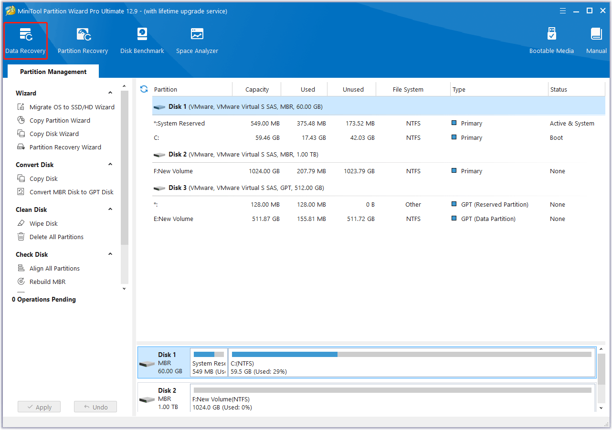Start the Copy Partition Wizard
Screen dimensions: 612x430
tap(53, 120)
